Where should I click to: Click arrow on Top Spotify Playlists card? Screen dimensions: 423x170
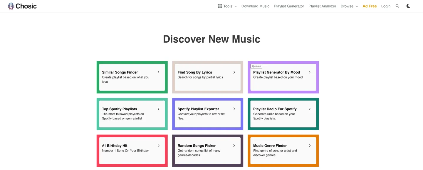point(159,109)
